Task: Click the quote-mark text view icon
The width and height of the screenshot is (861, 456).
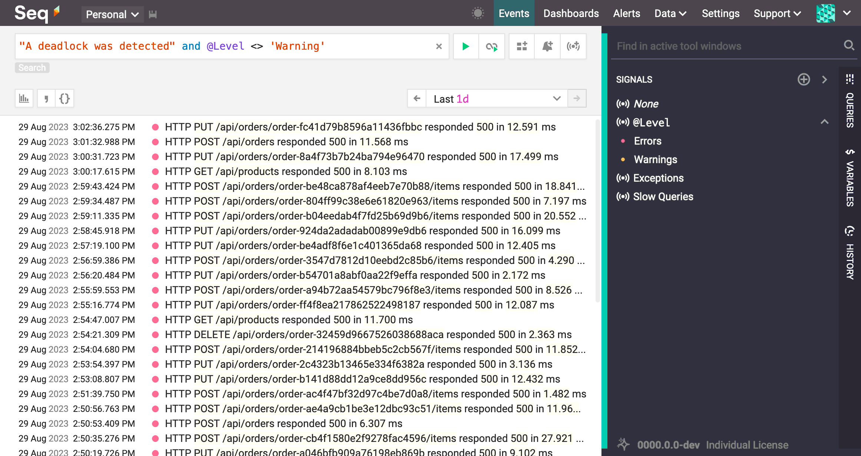Action: pos(46,99)
